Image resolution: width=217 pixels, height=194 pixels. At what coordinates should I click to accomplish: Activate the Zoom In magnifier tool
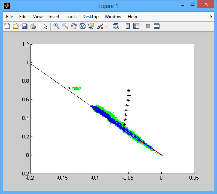tap(57, 26)
